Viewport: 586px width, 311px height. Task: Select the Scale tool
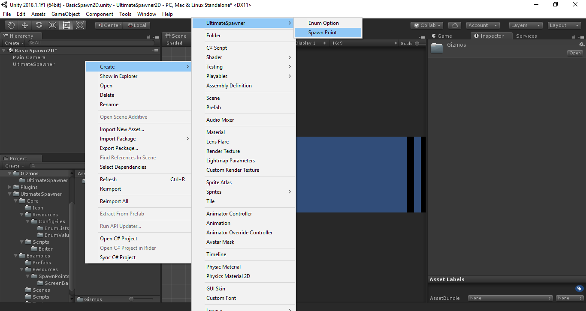tap(52, 25)
